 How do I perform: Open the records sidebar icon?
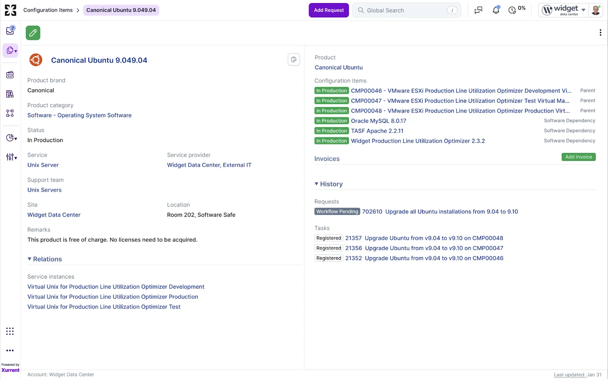[x=10, y=50]
